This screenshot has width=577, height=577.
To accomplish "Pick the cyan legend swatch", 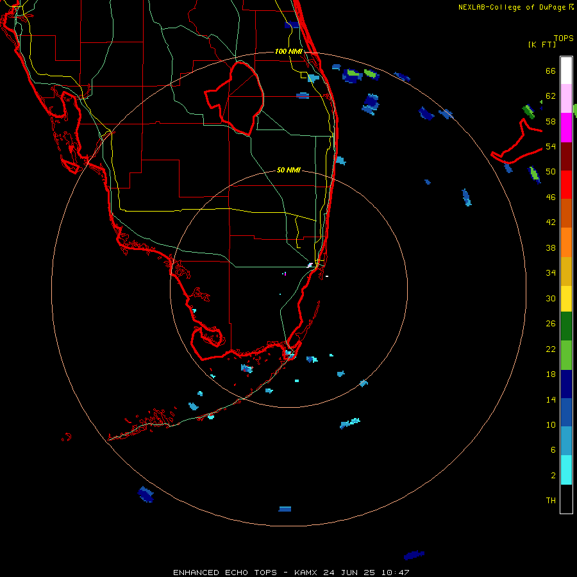I will [x=566, y=470].
